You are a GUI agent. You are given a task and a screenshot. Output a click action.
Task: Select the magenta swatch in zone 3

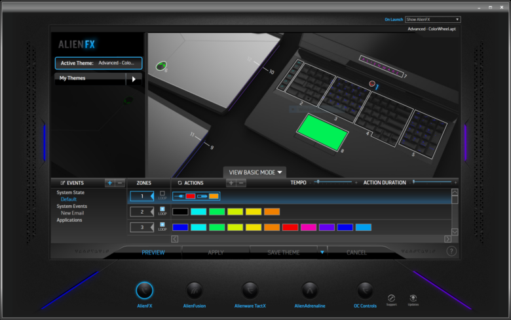[x=309, y=228]
